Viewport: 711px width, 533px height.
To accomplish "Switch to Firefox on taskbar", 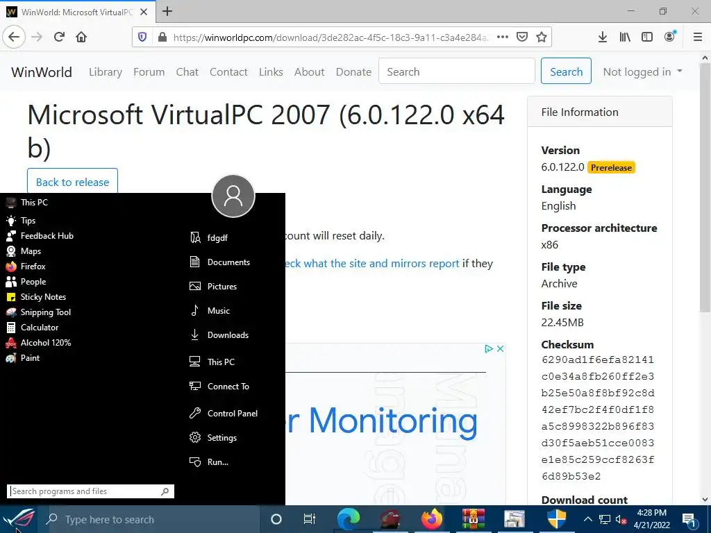I will [x=432, y=519].
